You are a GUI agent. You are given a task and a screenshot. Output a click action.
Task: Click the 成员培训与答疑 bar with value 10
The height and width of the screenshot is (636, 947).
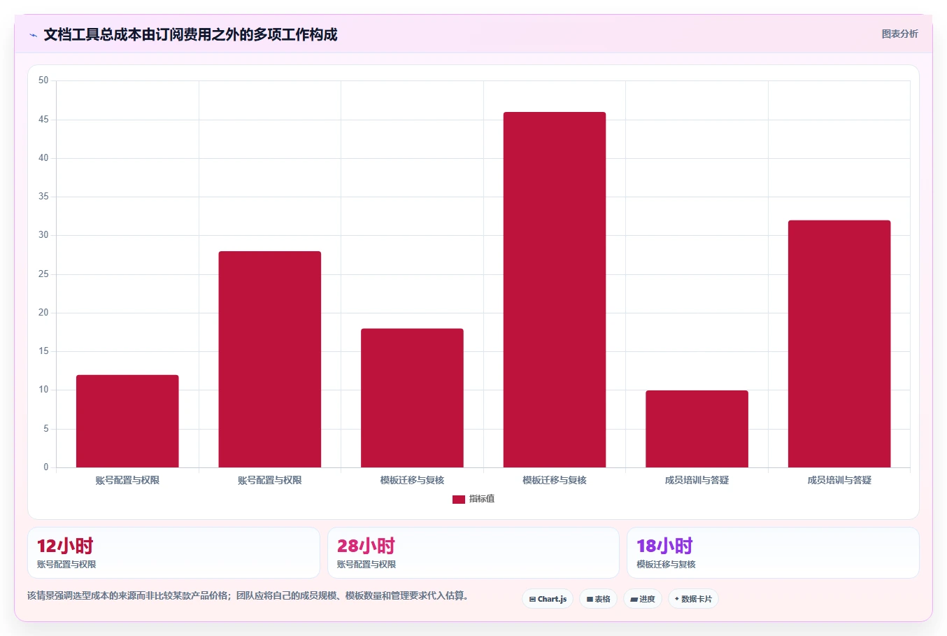click(697, 429)
